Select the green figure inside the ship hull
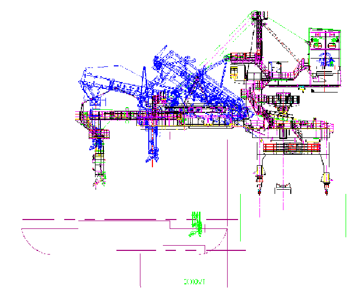Image resolution: width=355 pixels, height=288 pixels. (x=196, y=224)
